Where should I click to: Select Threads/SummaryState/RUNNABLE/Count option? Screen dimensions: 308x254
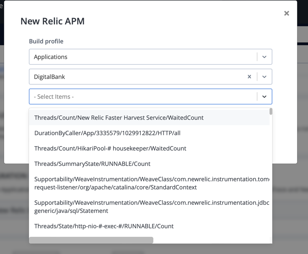point(149,164)
